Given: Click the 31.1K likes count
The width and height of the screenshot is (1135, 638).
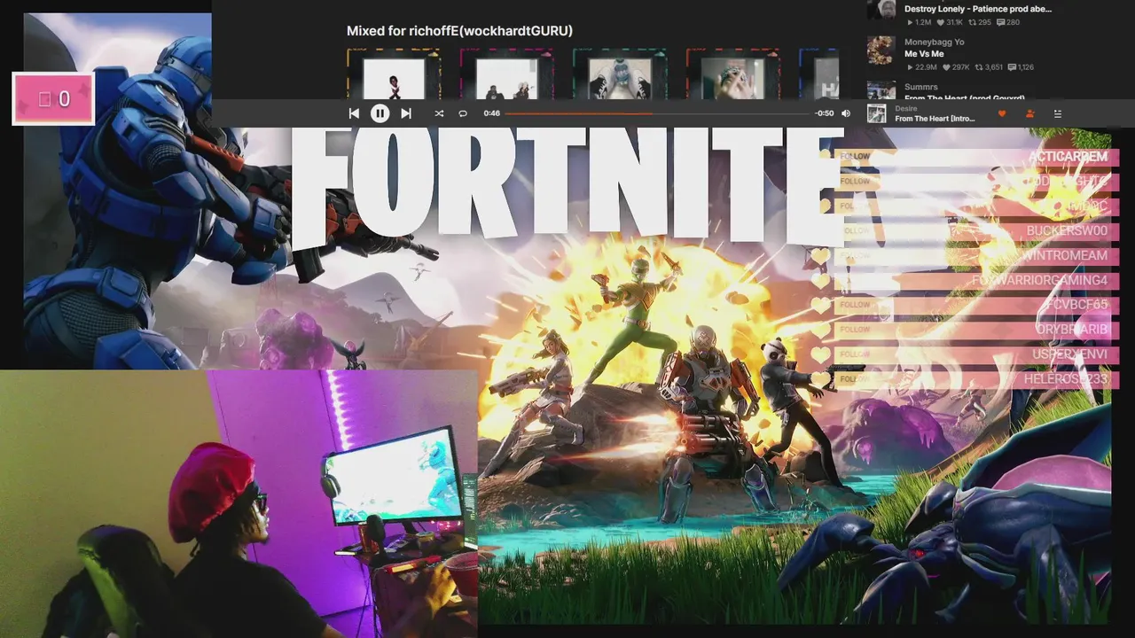Looking at the screenshot, I should coord(950,22).
